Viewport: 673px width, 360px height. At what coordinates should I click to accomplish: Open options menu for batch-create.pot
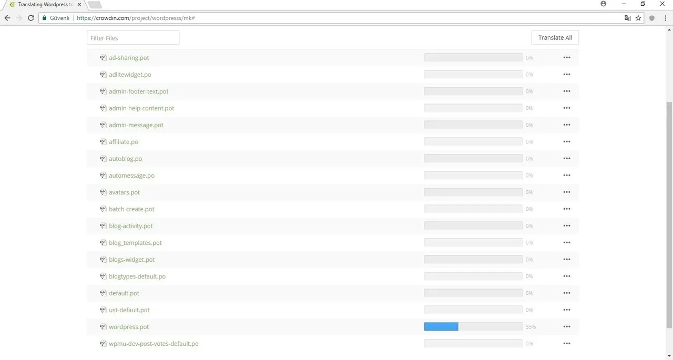point(566,209)
